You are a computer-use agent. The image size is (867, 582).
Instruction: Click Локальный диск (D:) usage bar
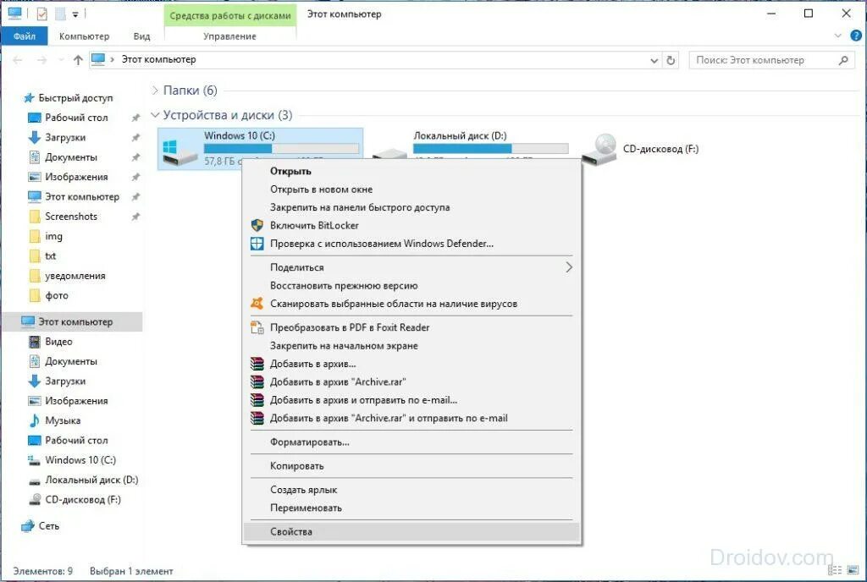pyautogui.click(x=490, y=149)
